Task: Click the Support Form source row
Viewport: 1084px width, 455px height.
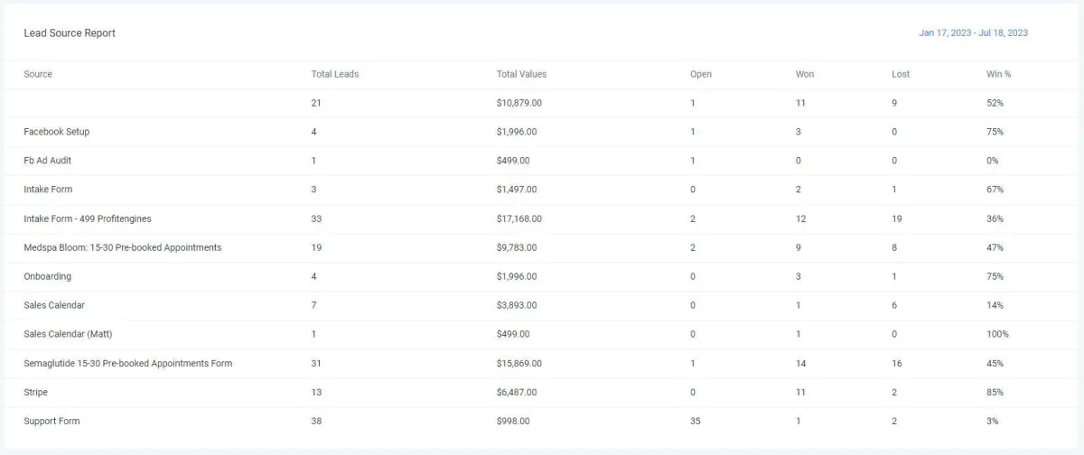Action: pos(542,421)
